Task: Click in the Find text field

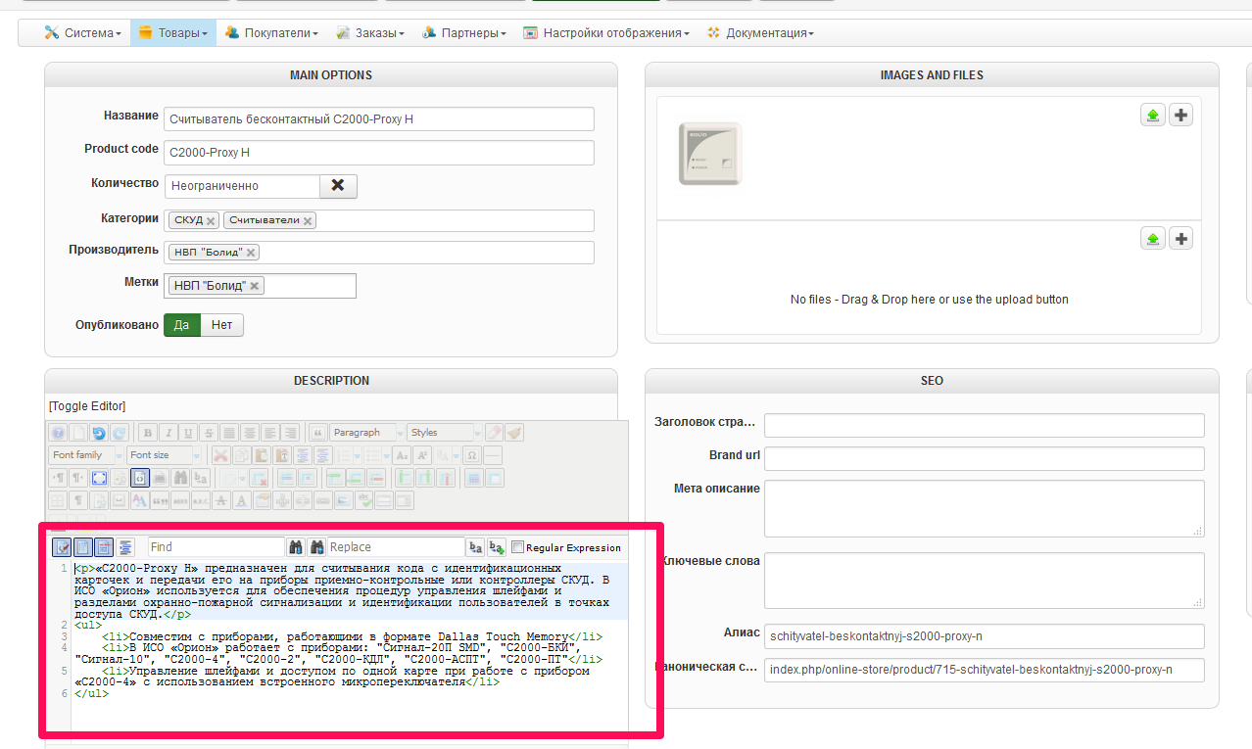Action: tap(217, 547)
